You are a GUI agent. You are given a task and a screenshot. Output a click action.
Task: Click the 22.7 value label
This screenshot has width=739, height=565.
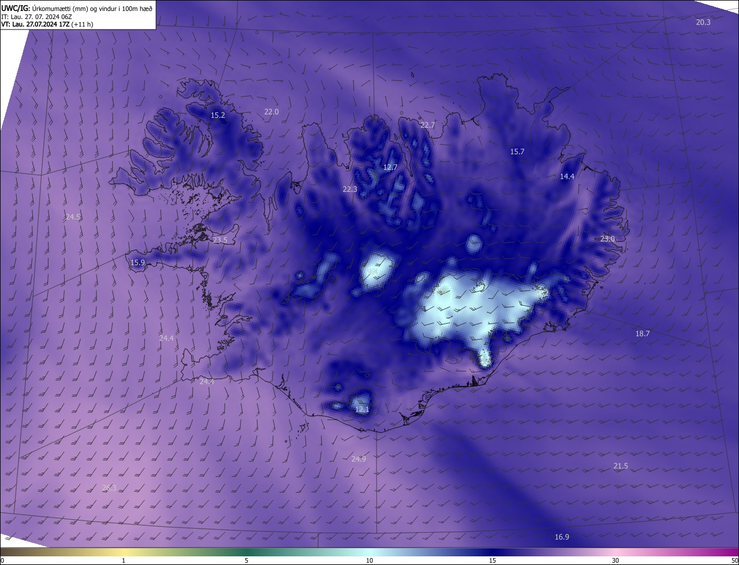coord(428,125)
